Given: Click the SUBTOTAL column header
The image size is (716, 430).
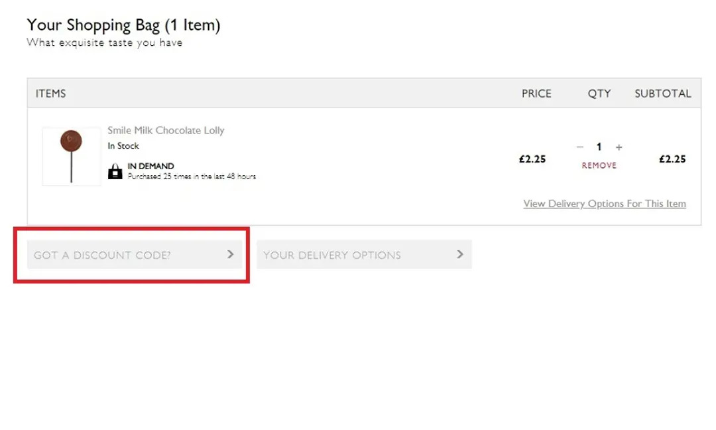Looking at the screenshot, I should 662,94.
